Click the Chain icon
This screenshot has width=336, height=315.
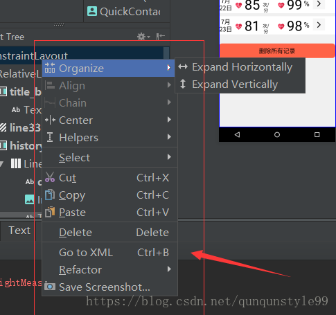coord(50,102)
